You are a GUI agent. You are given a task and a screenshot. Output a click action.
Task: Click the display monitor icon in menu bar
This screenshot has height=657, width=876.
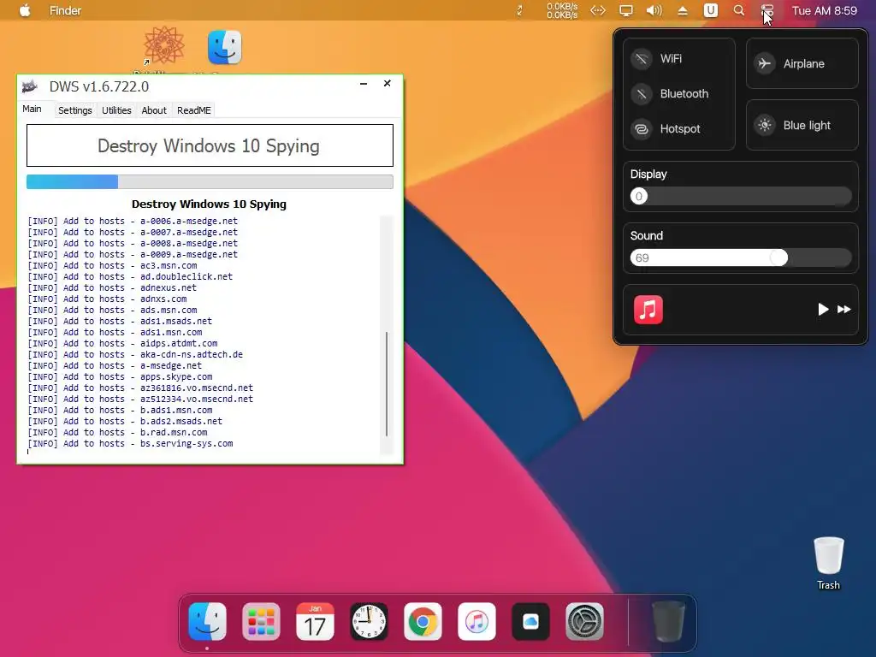pyautogui.click(x=625, y=10)
